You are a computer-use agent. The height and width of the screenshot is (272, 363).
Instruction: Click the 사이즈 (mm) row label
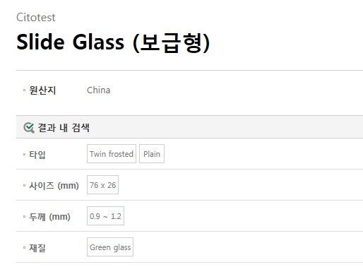click(54, 186)
